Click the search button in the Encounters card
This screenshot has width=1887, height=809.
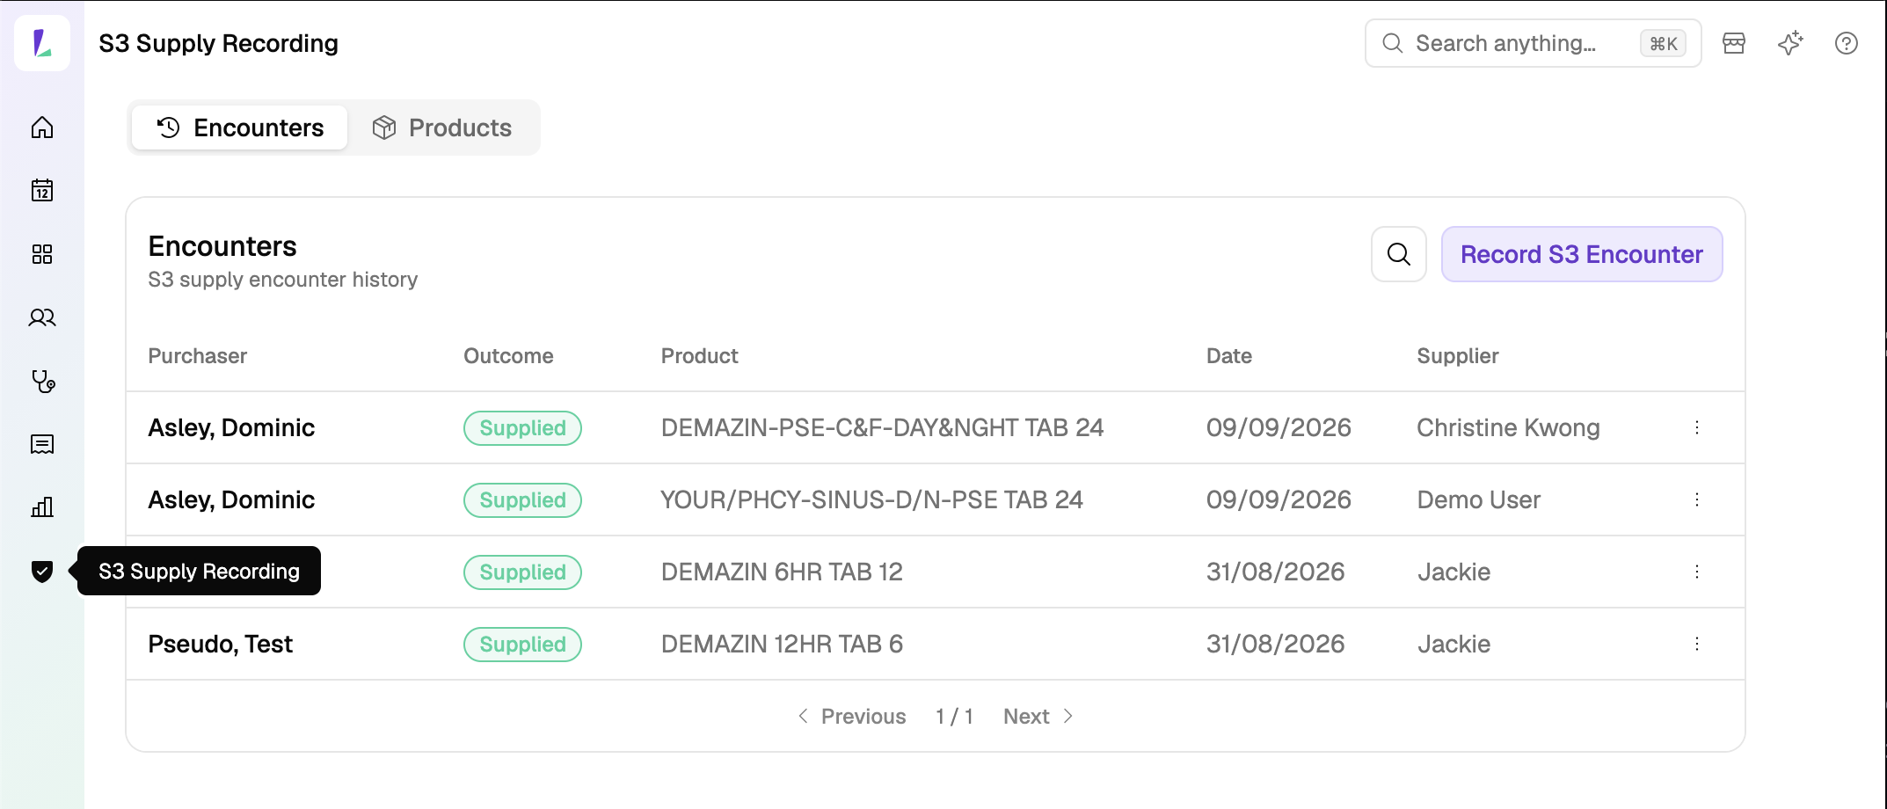(x=1399, y=254)
